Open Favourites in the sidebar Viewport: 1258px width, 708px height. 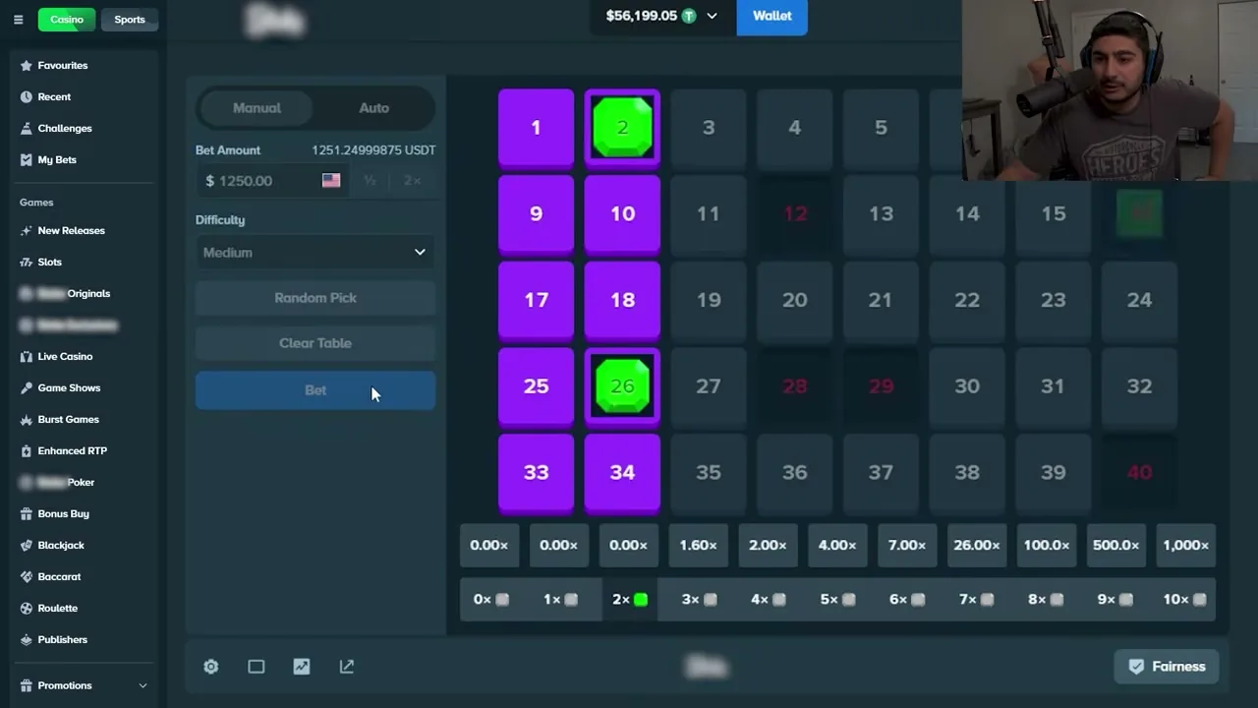[x=62, y=66]
